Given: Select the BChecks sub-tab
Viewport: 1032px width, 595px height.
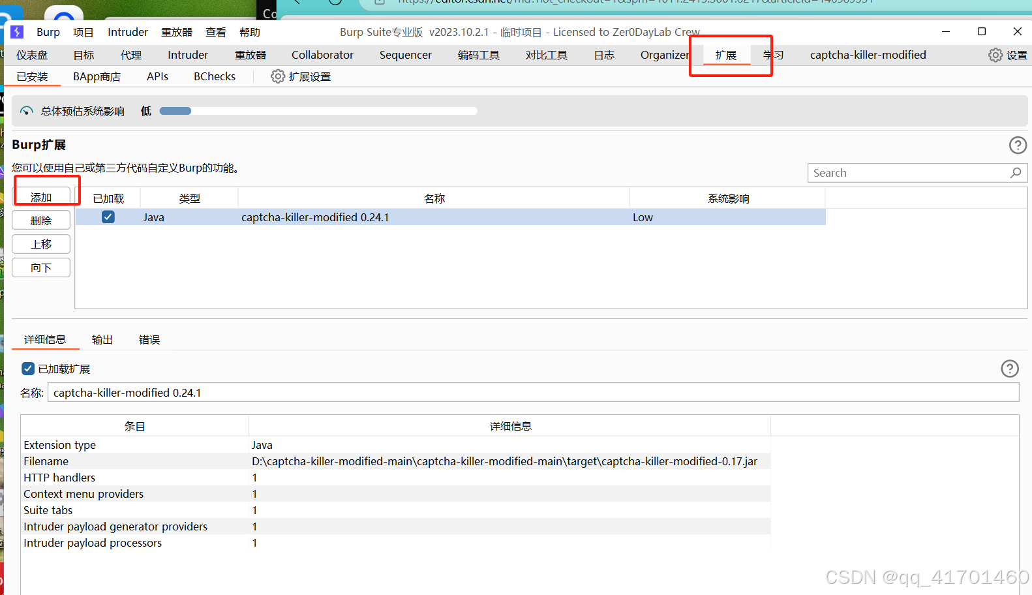Looking at the screenshot, I should (215, 76).
